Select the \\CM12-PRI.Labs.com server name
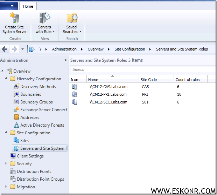The height and width of the screenshot is (195, 217). pos(108,95)
